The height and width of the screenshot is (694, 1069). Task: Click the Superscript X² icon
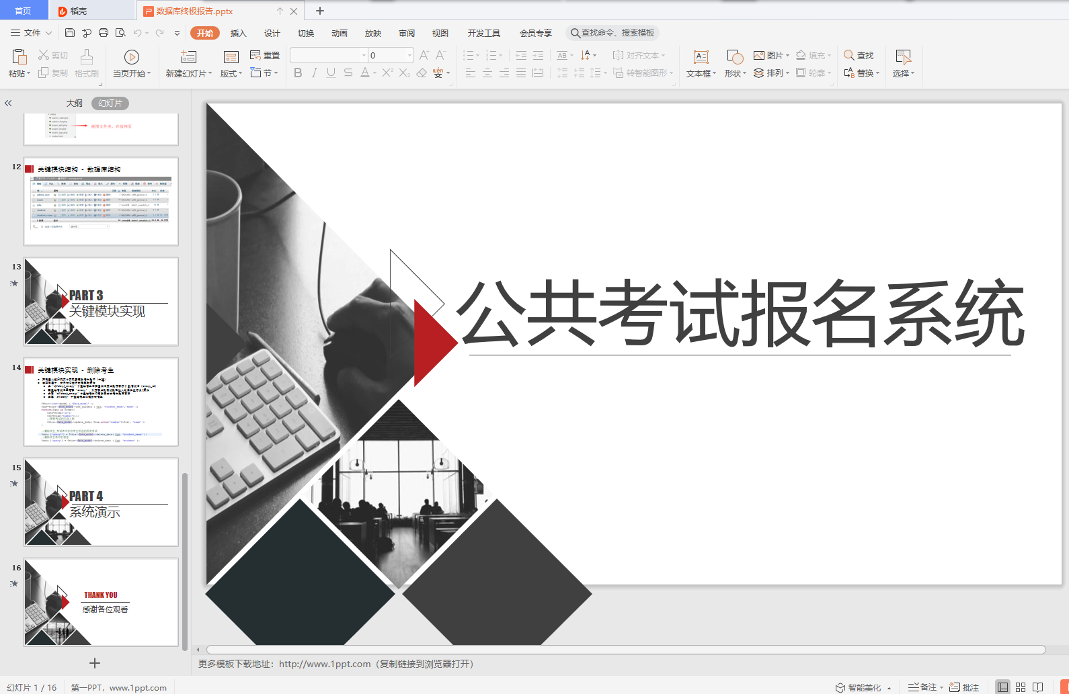coord(388,73)
